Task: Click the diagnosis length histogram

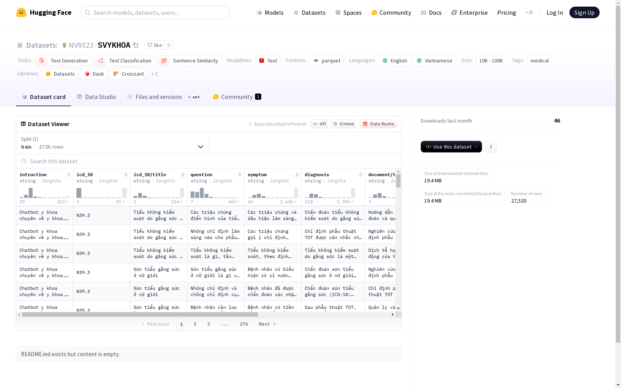Action: pos(330,192)
